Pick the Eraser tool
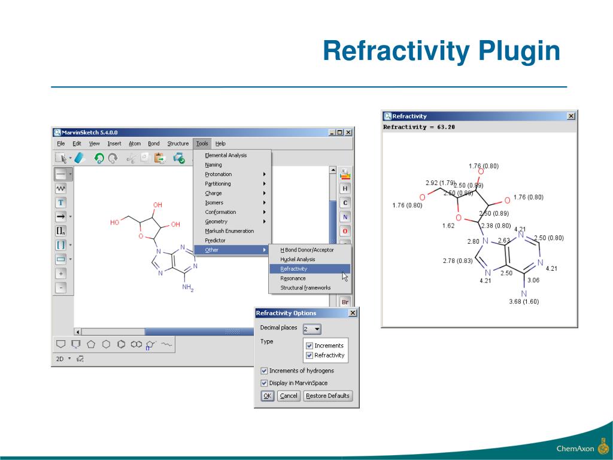 80,158
